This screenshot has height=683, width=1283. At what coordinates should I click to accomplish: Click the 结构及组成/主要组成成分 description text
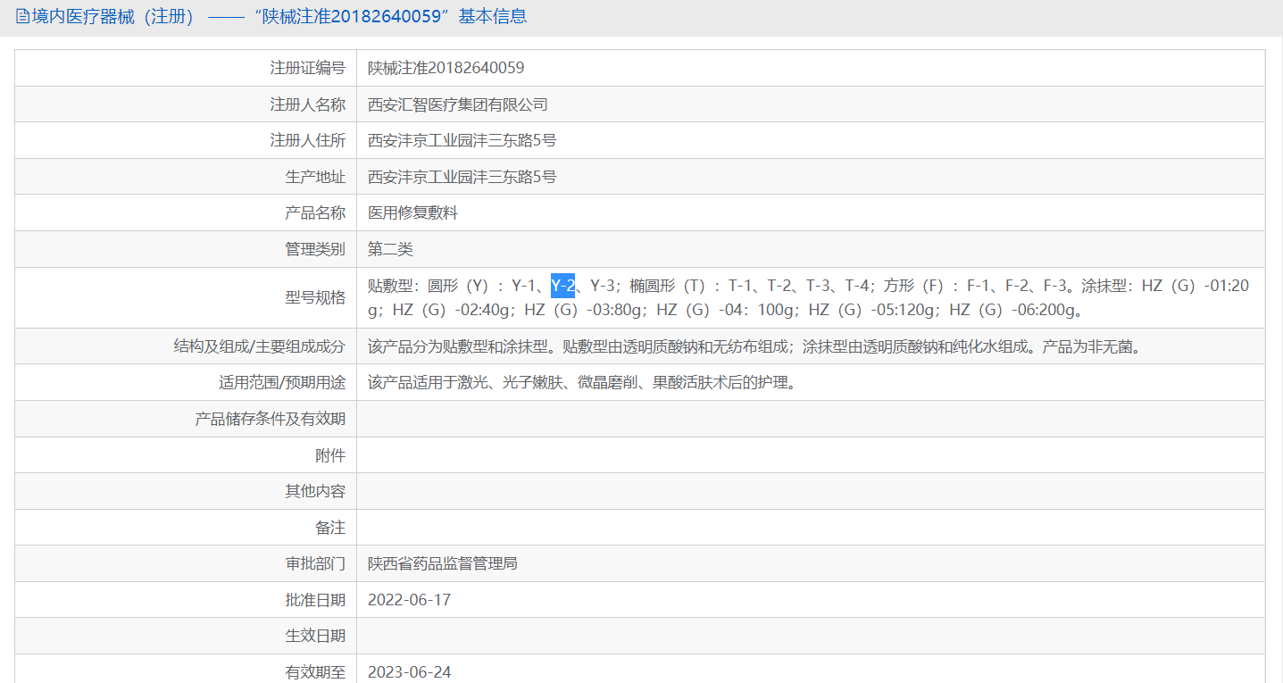[754, 346]
